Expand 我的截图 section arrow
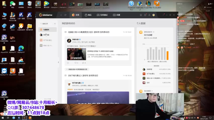The image size is (214, 120). pos(152,91)
